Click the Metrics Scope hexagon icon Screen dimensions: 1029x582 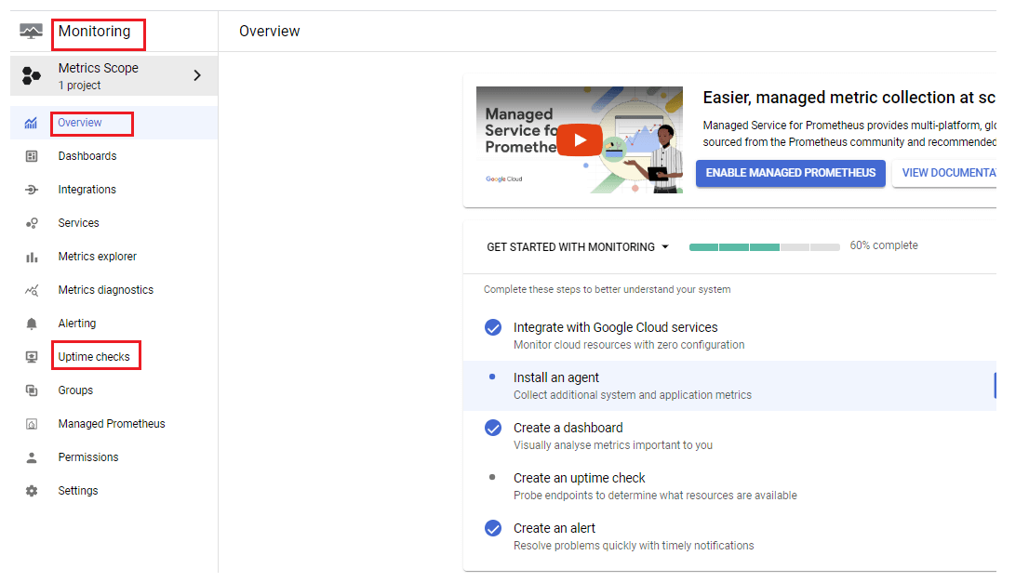point(31,75)
